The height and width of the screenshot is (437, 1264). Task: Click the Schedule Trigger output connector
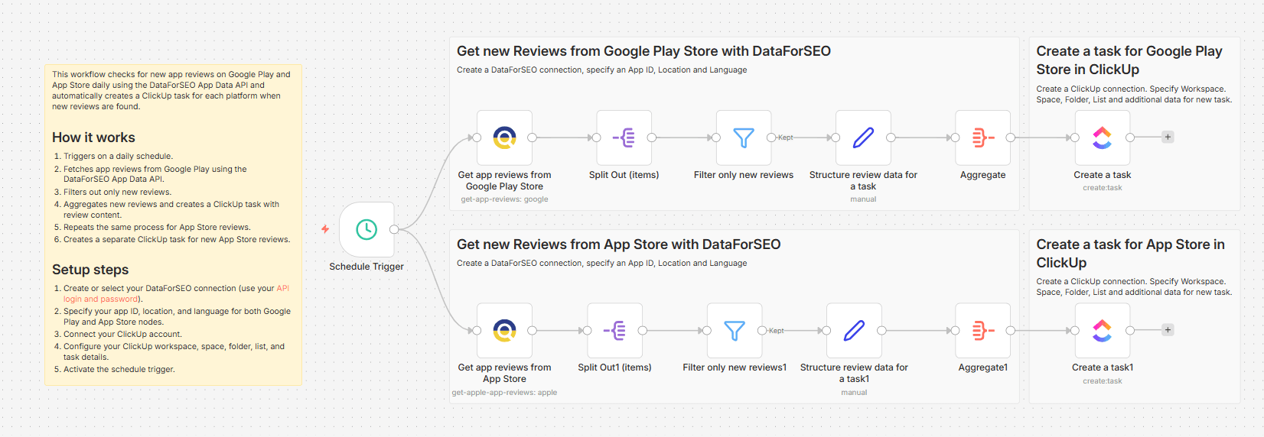pyautogui.click(x=394, y=229)
